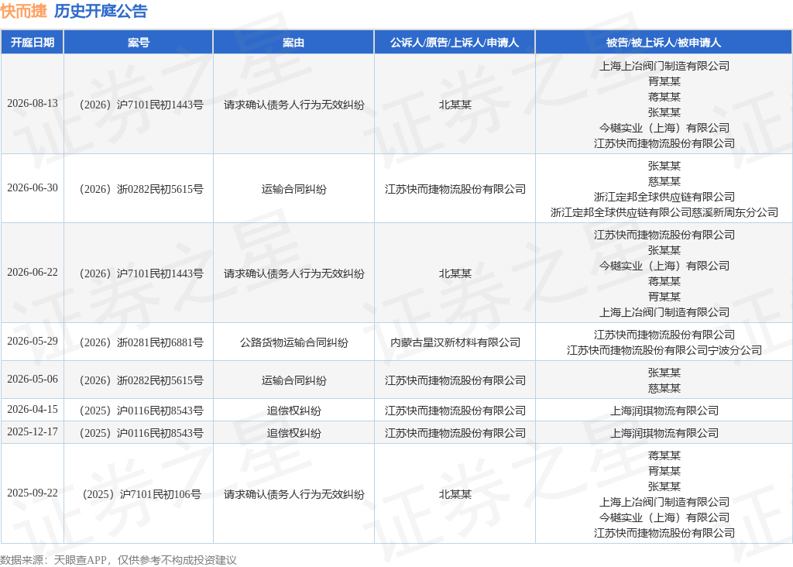Click 浙江定邦全球供应链有限公司慈溪新周东分公司 defendant
Image resolution: width=793 pixels, height=567 pixels.
coord(664,212)
